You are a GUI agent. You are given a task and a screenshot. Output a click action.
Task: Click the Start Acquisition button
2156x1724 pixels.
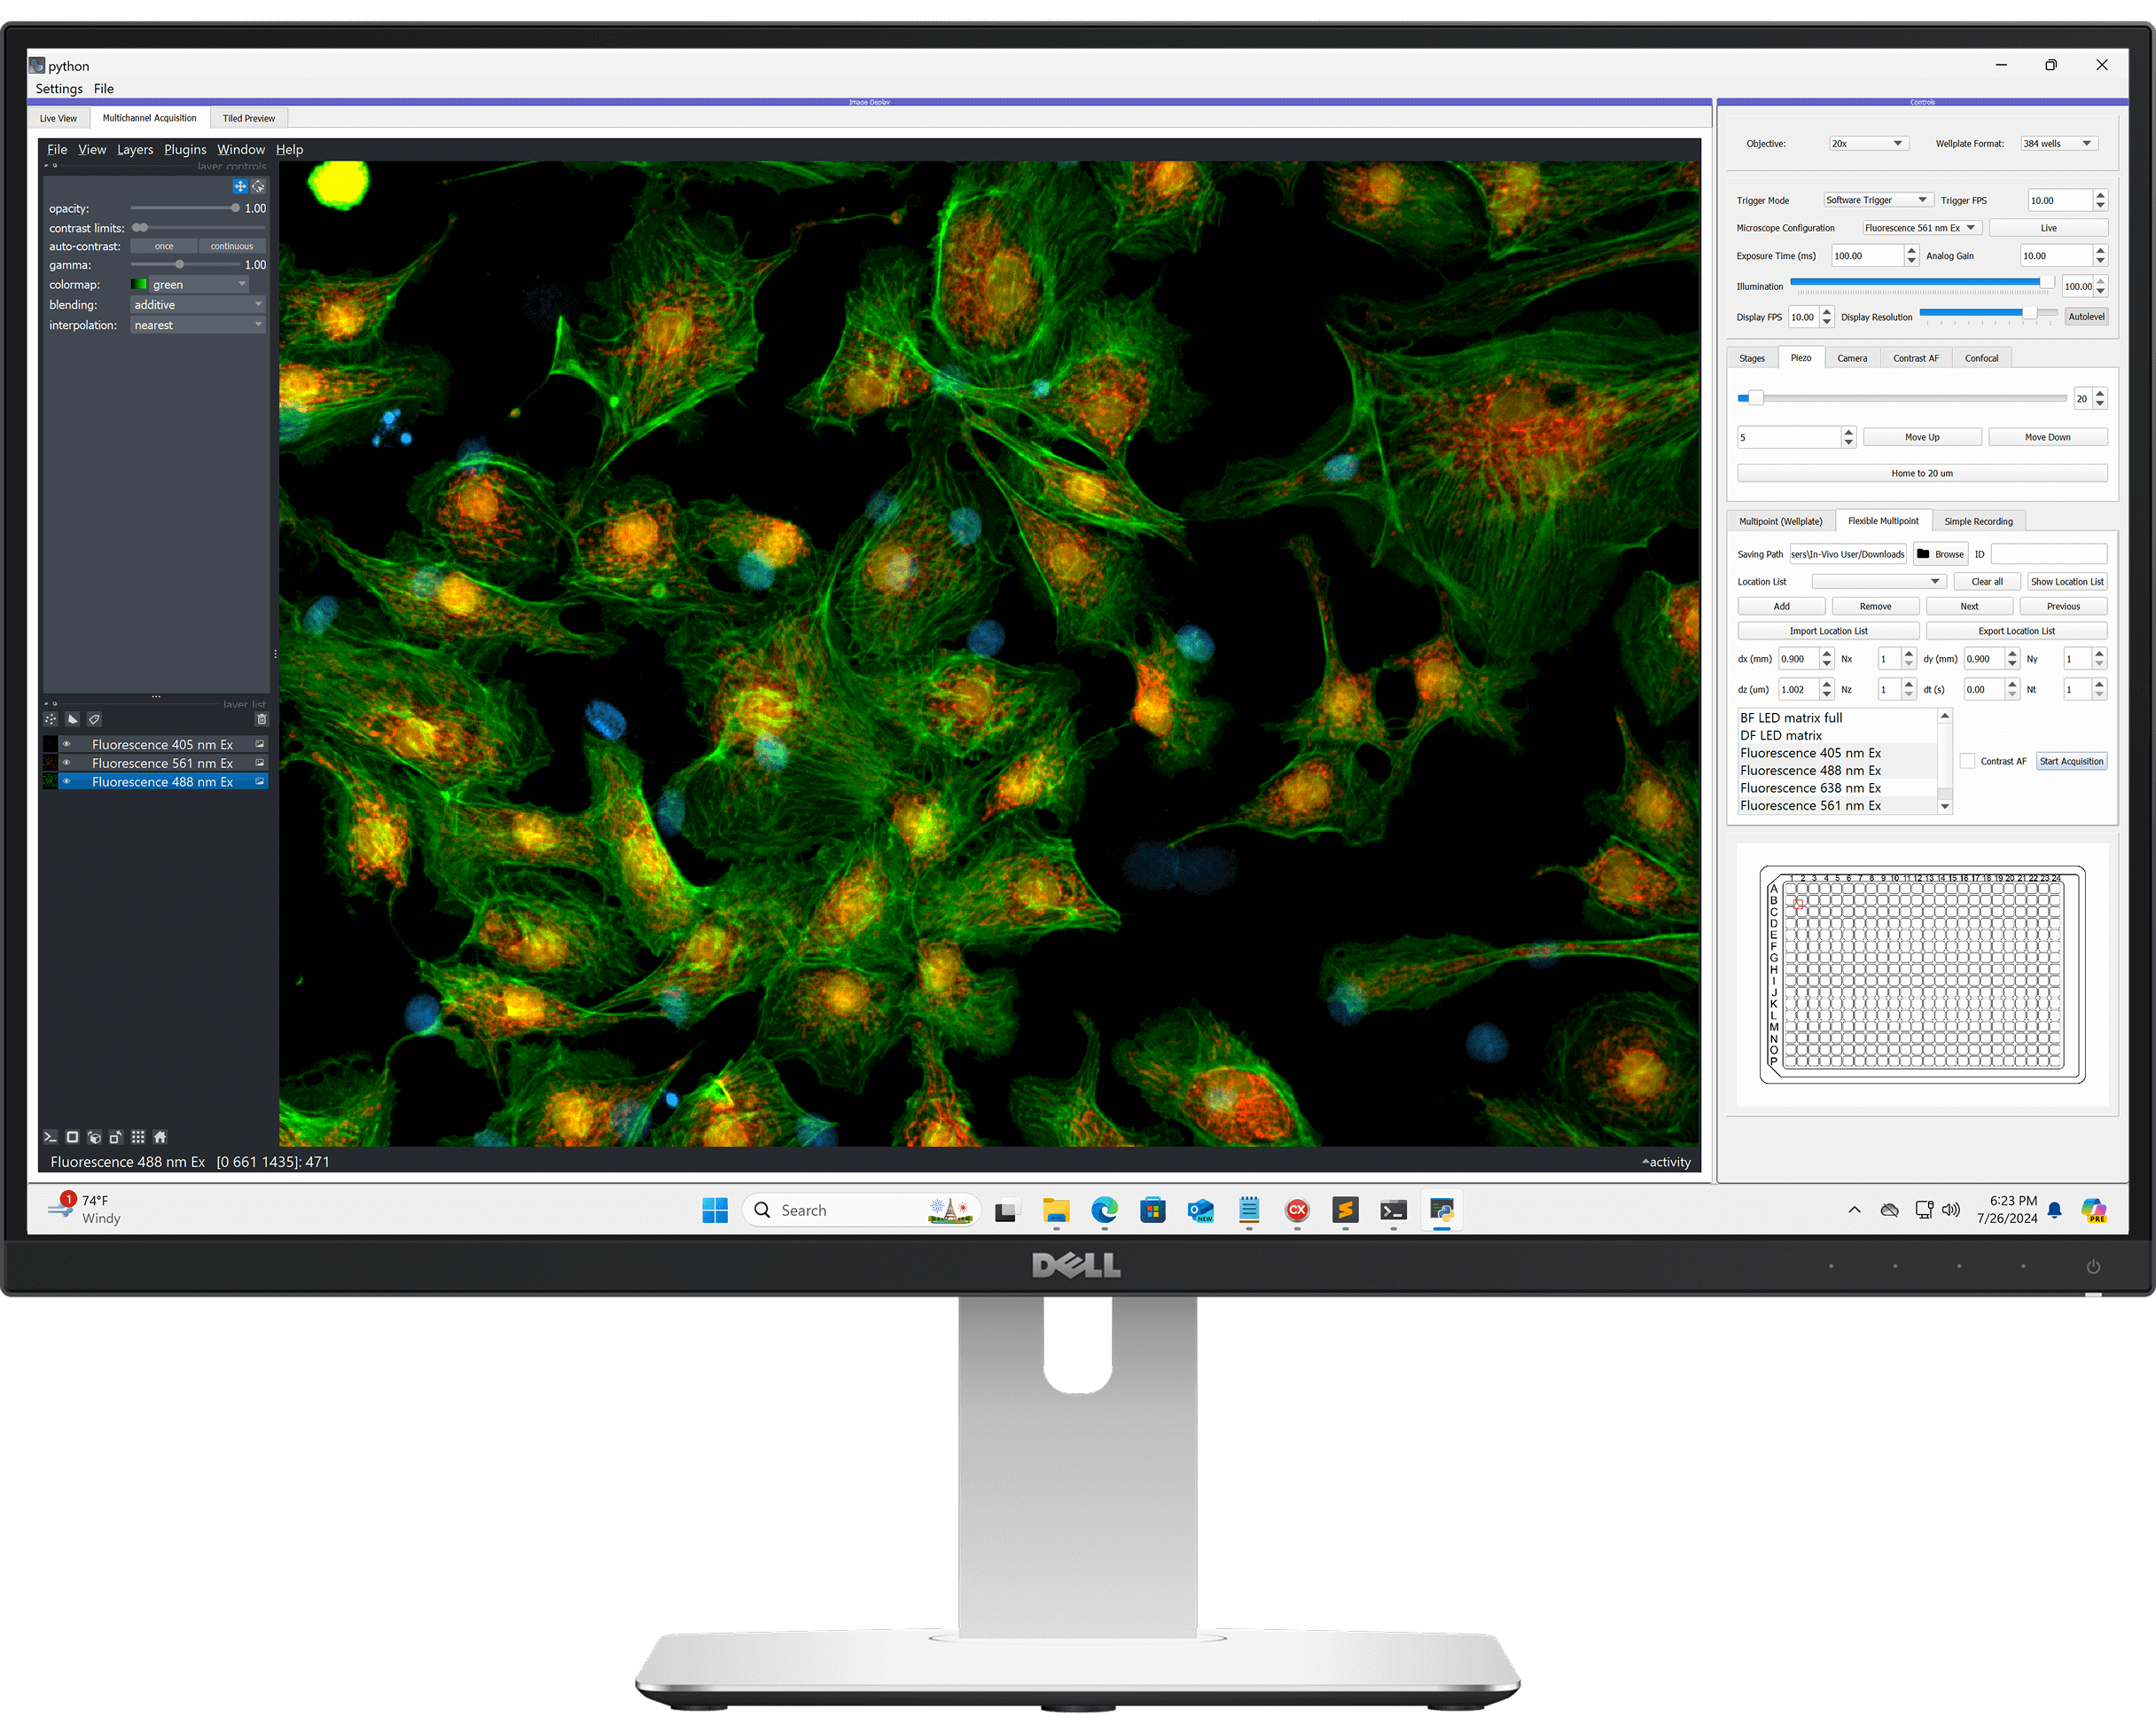[x=2071, y=762]
